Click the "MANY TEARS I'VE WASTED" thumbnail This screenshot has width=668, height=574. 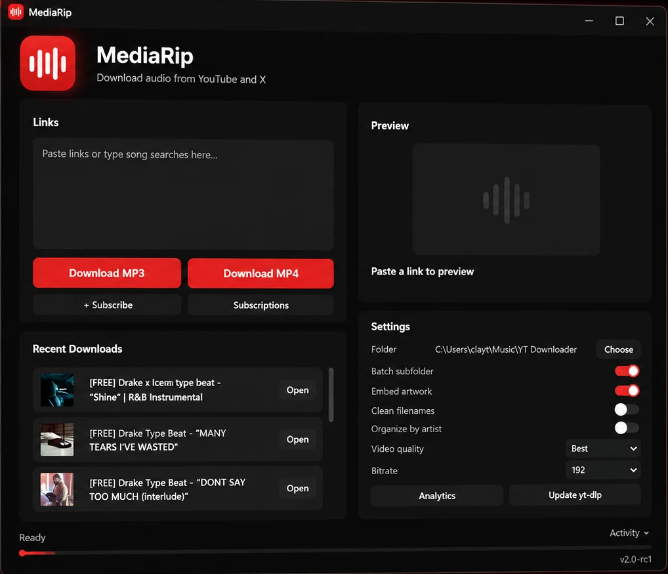(x=57, y=439)
